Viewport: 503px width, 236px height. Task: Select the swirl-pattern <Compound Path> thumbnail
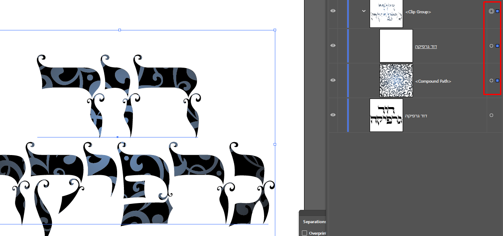click(x=396, y=81)
